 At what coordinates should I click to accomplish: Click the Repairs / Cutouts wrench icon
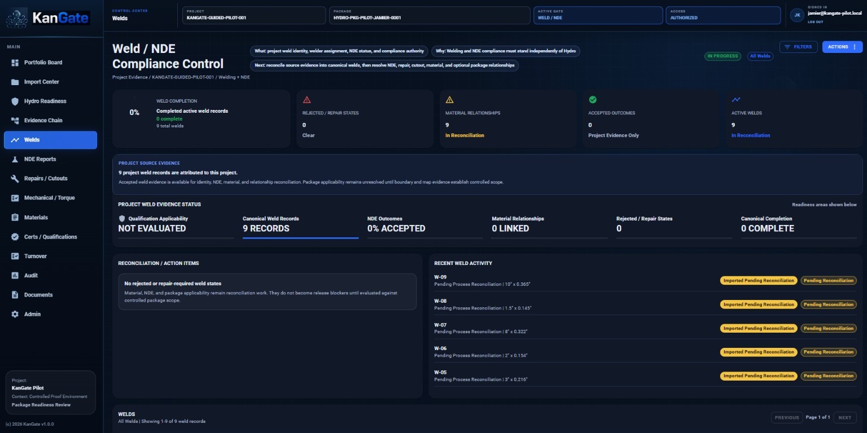[15, 179]
